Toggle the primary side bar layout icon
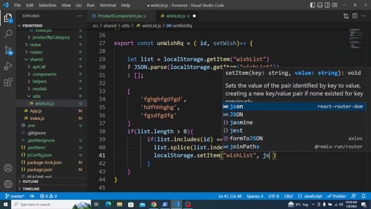 (x=312, y=5)
